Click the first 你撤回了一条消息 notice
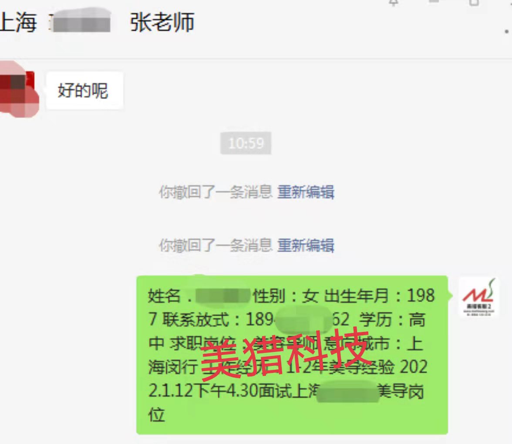This screenshot has width=512, height=444. pyautogui.click(x=216, y=192)
